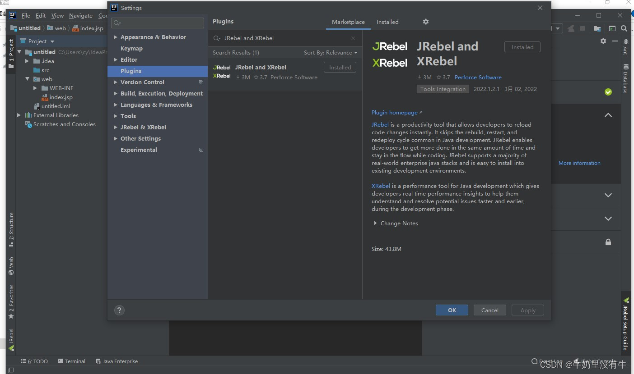The width and height of the screenshot is (634, 374).
Task: Open the TODO tool window
Action: tap(35, 361)
